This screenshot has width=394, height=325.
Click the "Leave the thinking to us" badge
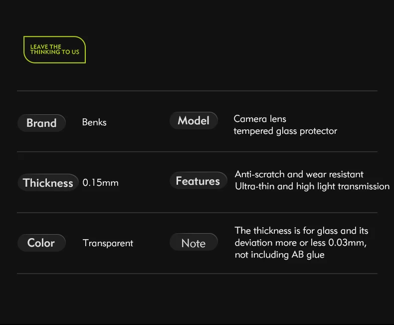point(54,49)
